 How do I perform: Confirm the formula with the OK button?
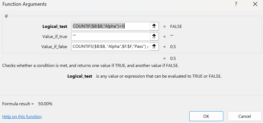[206, 116]
